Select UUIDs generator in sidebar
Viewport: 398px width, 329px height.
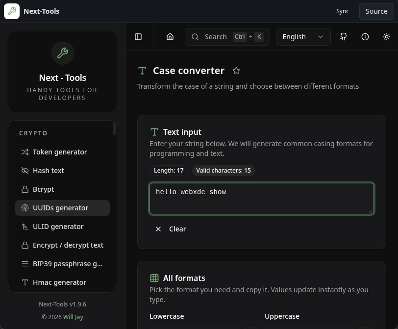click(x=62, y=208)
